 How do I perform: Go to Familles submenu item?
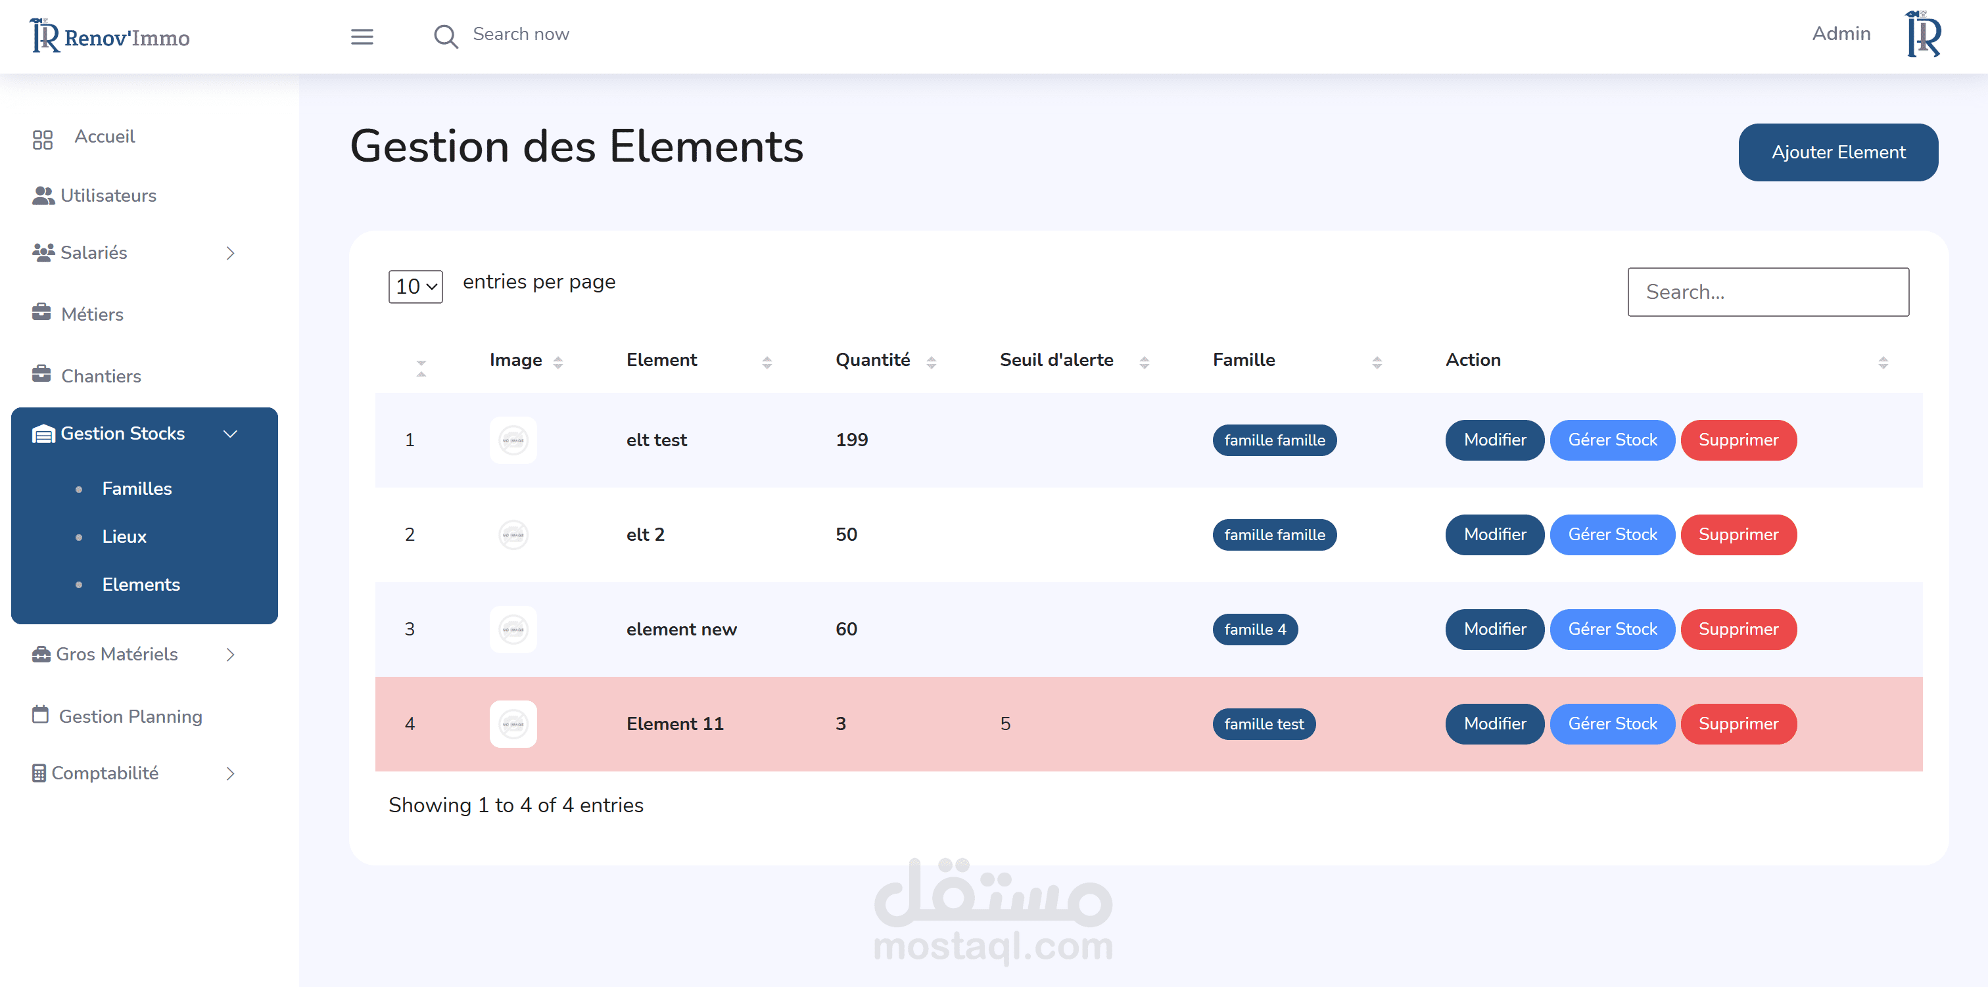coord(137,488)
